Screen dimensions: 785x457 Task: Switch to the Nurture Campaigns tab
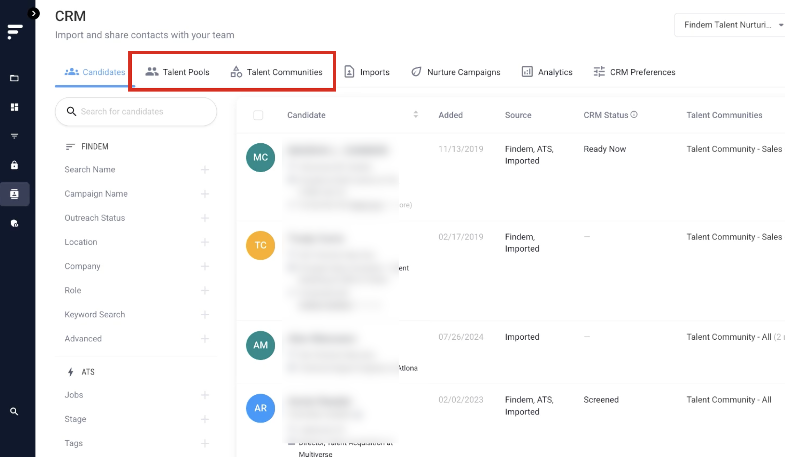coord(456,72)
